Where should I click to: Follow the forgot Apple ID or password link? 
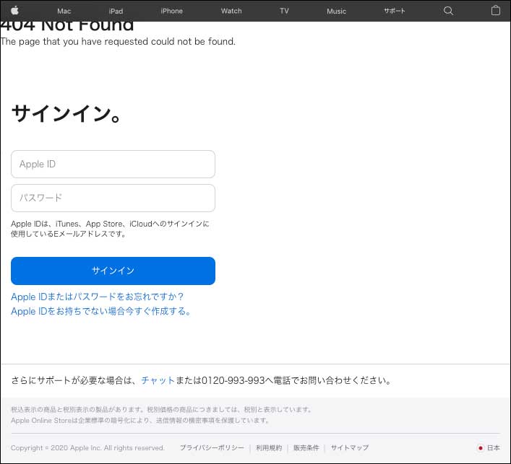click(x=97, y=297)
